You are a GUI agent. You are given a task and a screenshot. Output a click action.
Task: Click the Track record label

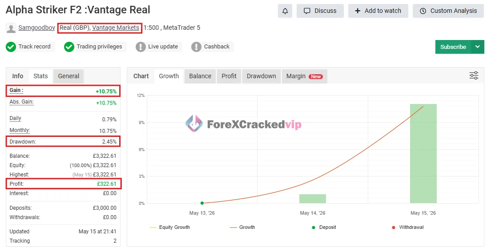pos(34,47)
